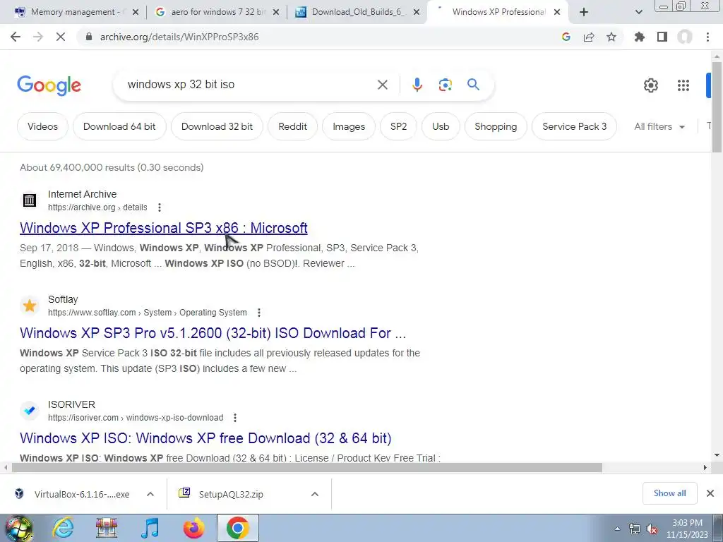Close the downloads bar
This screenshot has height=542, width=723.
pyautogui.click(x=710, y=493)
